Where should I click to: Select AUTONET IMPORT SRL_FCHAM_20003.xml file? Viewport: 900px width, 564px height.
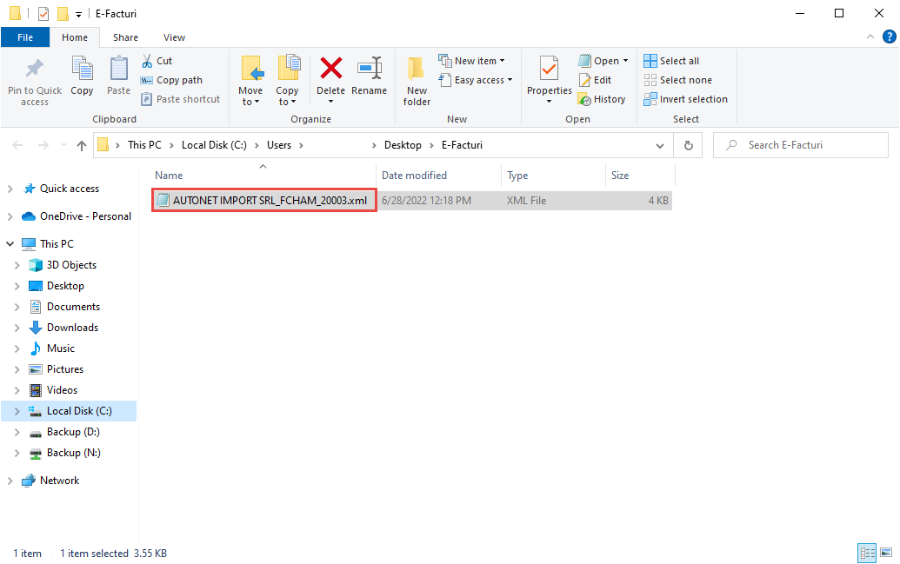264,200
